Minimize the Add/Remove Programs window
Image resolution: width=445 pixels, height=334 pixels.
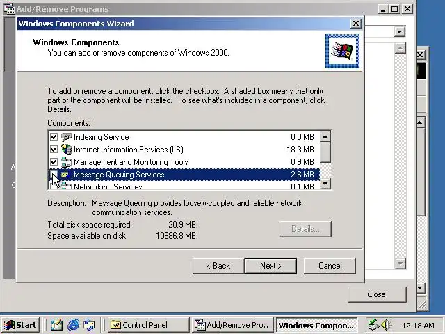click(383, 9)
